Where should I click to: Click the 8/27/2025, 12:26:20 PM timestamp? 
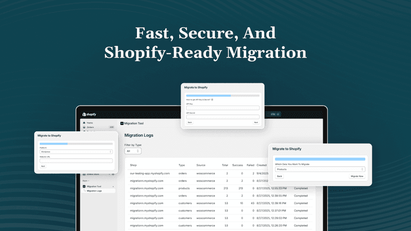pos(272,226)
